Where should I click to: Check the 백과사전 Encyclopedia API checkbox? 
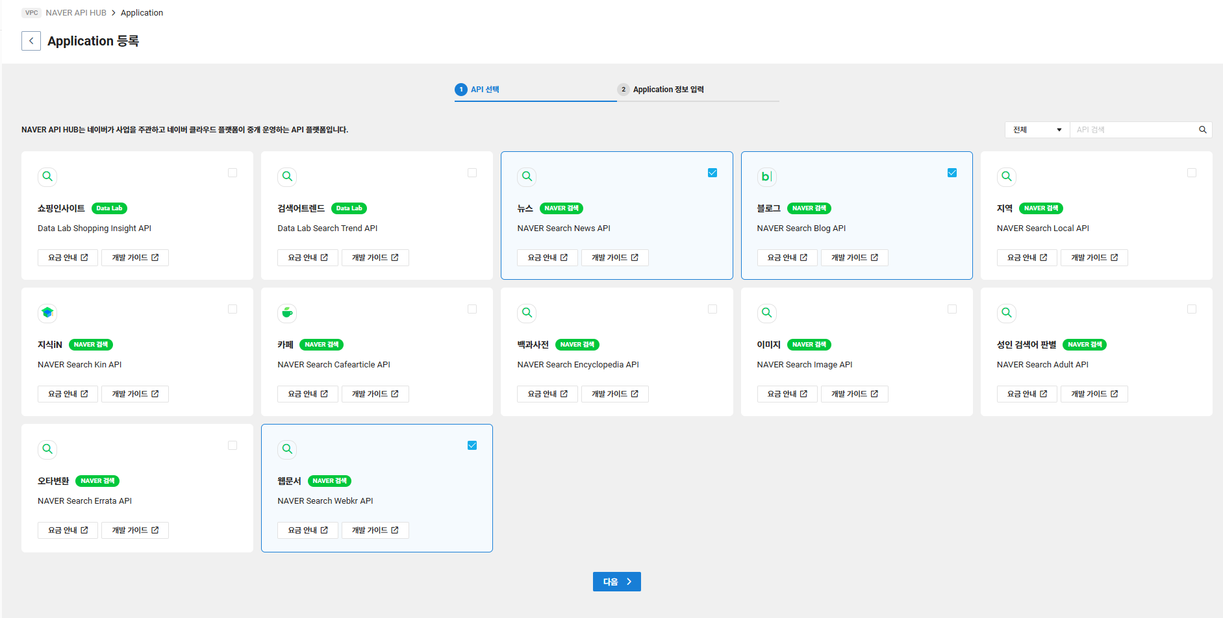tap(712, 309)
